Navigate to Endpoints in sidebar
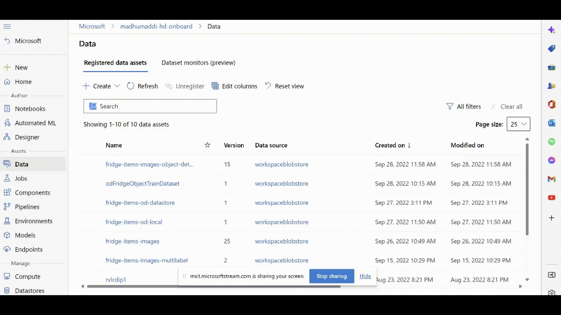 [29, 249]
